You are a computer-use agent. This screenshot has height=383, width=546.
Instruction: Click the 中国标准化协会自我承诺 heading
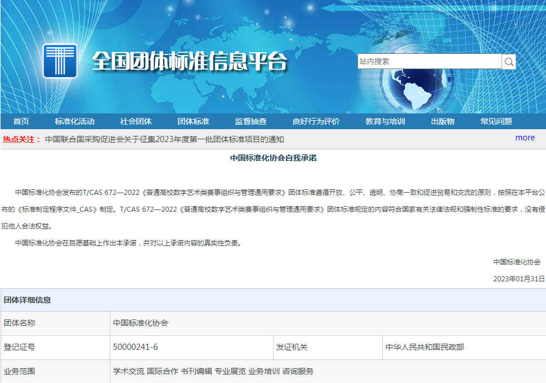pyautogui.click(x=273, y=158)
